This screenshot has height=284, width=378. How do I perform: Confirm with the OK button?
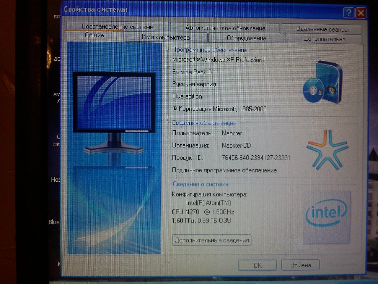coord(257,265)
